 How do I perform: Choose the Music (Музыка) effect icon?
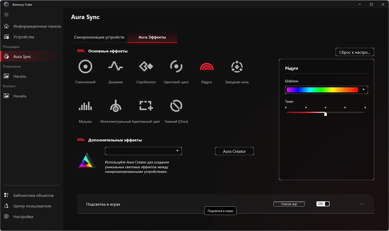pos(86,106)
